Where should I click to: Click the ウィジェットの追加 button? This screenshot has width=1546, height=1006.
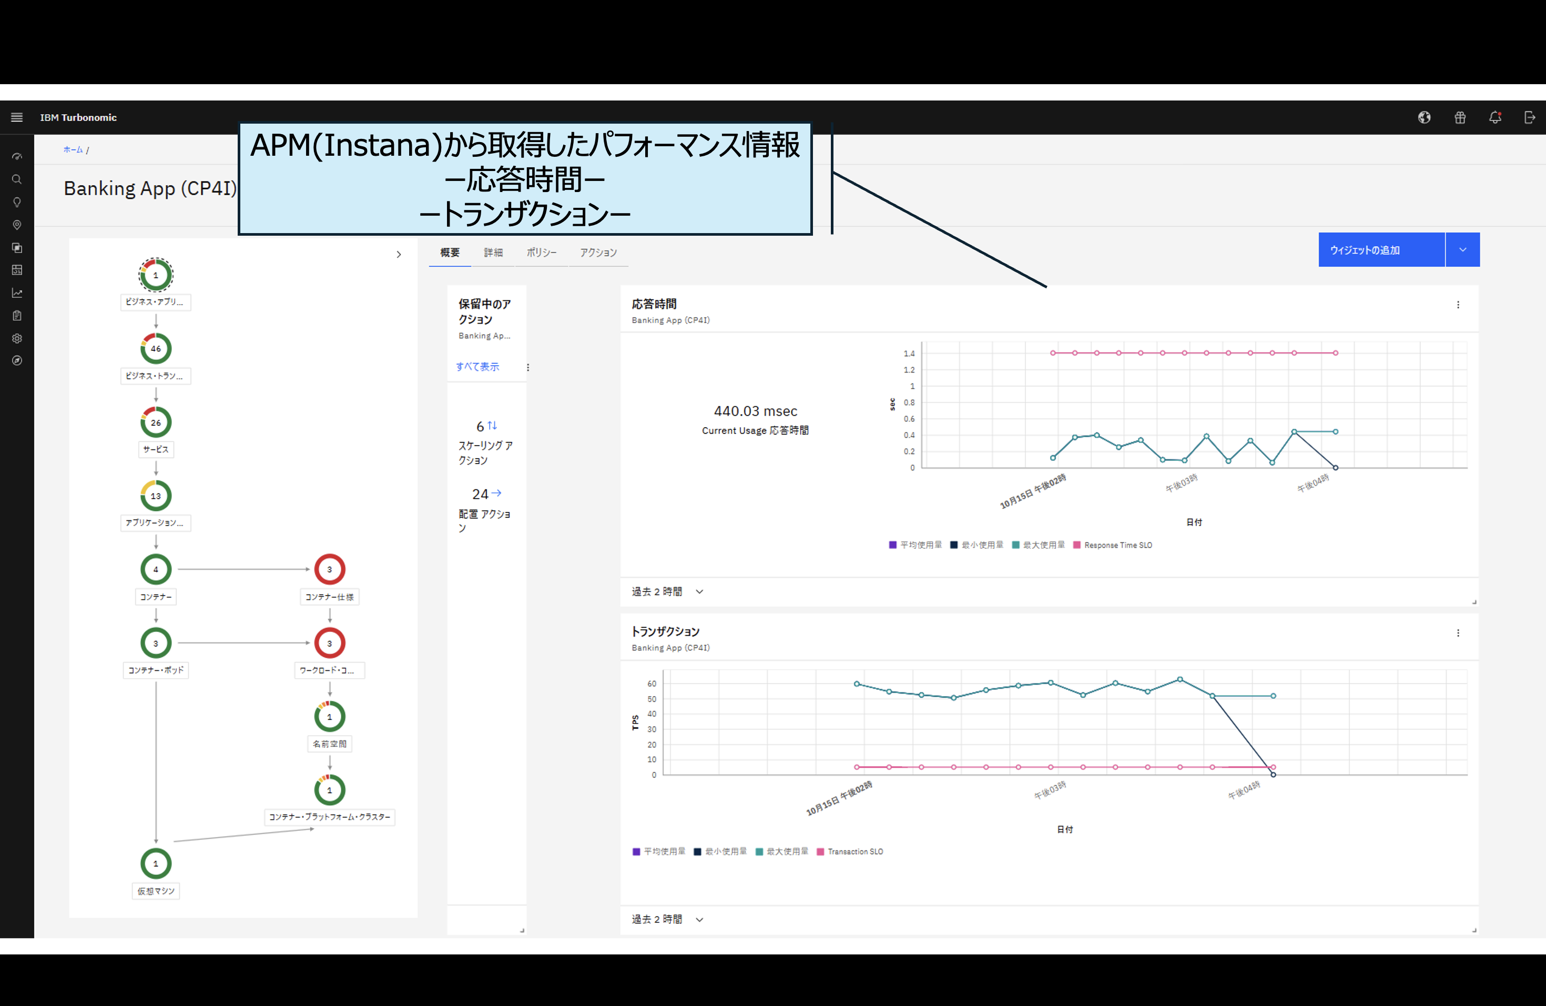click(1381, 249)
